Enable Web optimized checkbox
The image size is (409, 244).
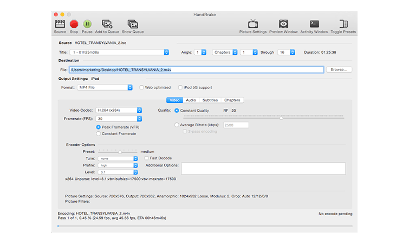coord(141,87)
